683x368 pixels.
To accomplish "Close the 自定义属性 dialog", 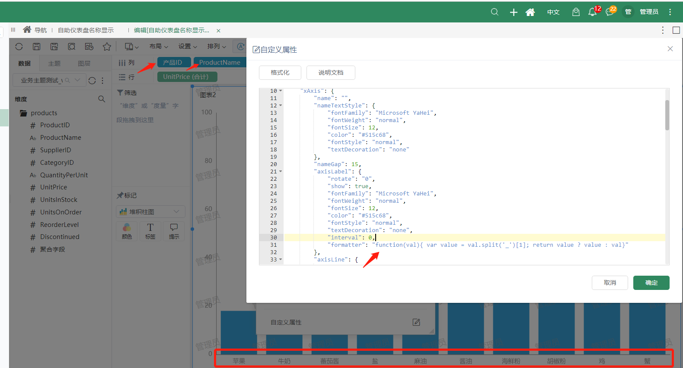I will pos(670,49).
